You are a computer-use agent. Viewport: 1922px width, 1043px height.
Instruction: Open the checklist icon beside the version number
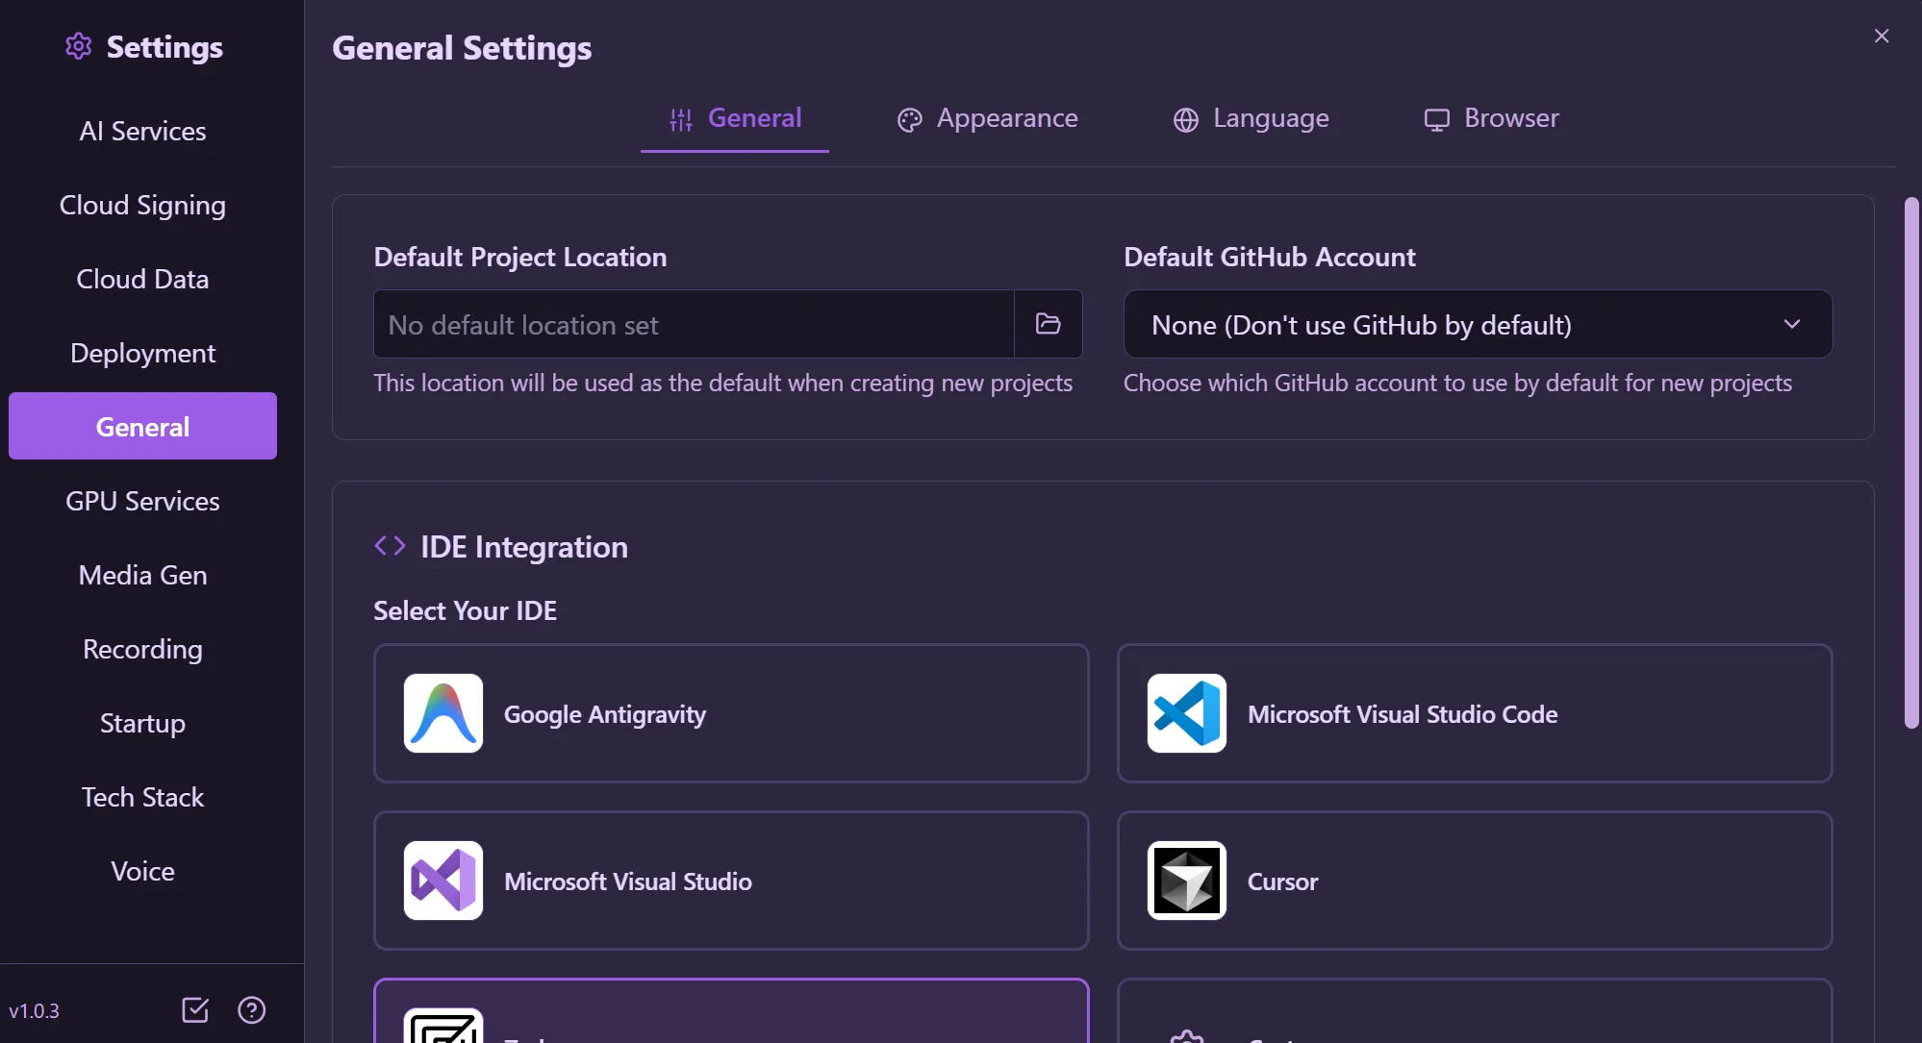point(195,1010)
